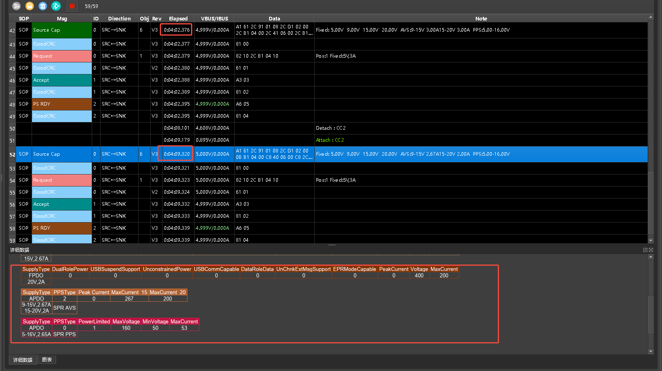Select the Accept message in row 56

coord(62,204)
